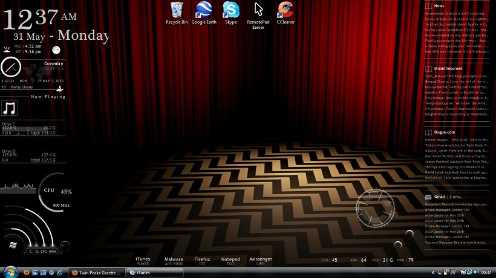Click the @iamthesunset feed book icon
This screenshot has height=278, width=496.
428,69
